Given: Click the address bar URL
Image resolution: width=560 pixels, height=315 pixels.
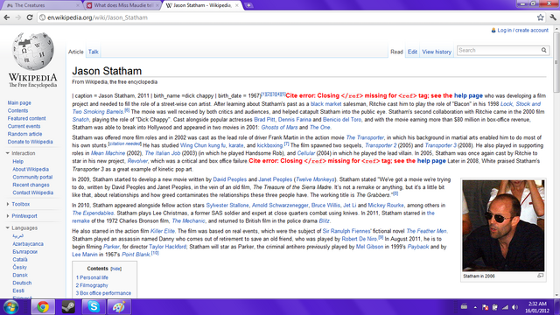Looking at the screenshot, I should [97, 17].
